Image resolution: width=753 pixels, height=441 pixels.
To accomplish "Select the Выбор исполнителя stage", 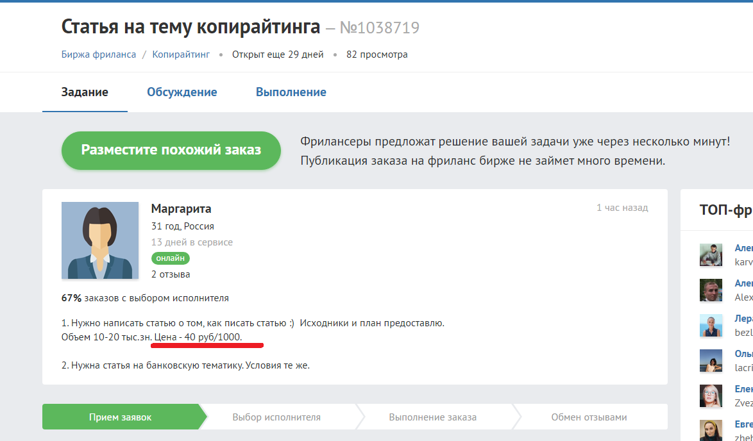I will click(276, 417).
